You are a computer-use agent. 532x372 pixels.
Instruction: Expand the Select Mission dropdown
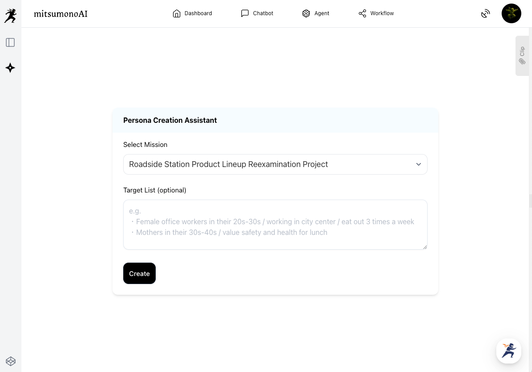click(x=275, y=164)
